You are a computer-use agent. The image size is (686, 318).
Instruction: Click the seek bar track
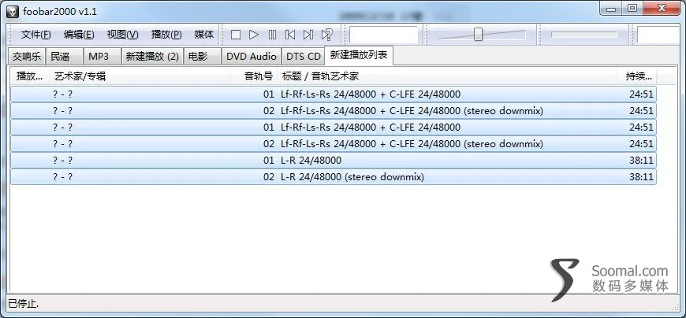[x=584, y=35]
